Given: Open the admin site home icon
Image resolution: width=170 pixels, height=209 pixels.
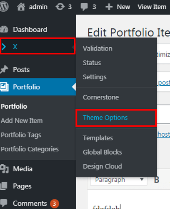Looking at the screenshot, I should click(21, 7).
